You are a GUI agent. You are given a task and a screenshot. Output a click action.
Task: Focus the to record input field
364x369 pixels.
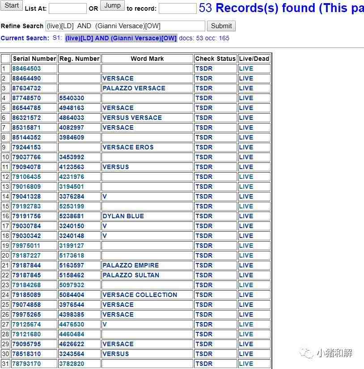pos(178,8)
